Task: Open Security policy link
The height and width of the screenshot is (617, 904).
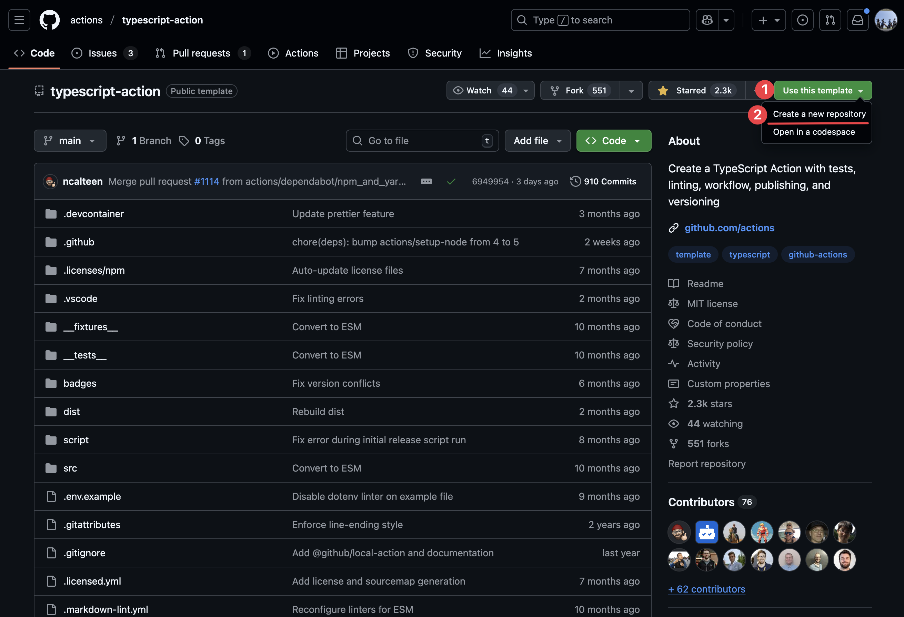Action: pos(720,344)
